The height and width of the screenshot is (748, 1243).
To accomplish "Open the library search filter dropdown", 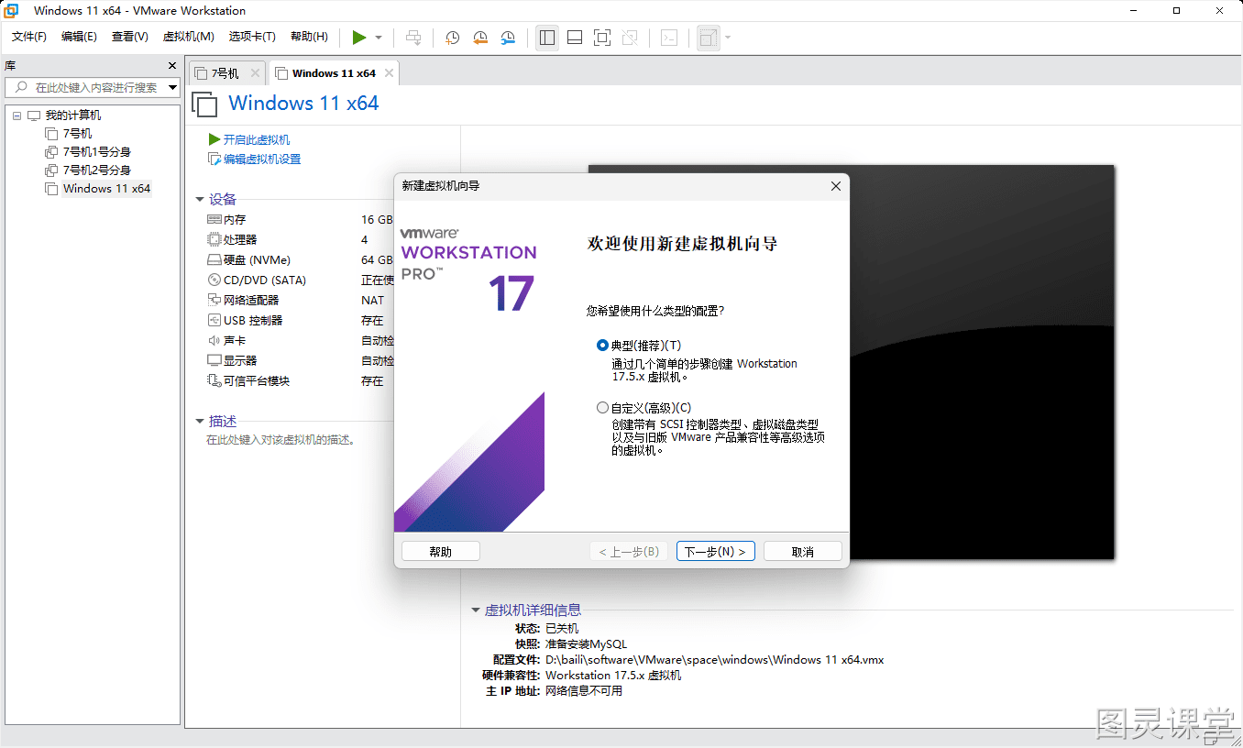I will click(172, 88).
